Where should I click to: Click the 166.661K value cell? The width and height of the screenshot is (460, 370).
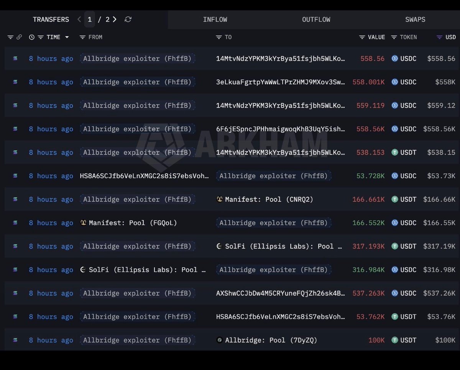[x=368, y=199]
